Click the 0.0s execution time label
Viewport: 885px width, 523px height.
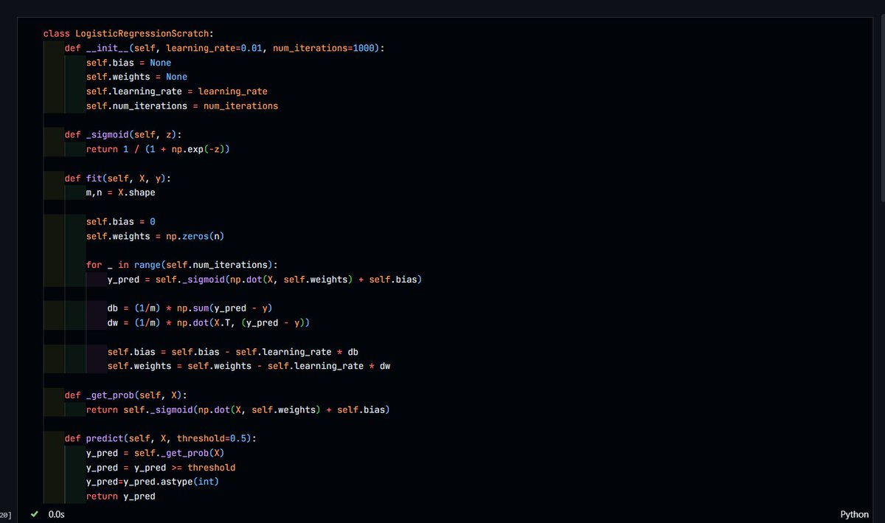(x=56, y=513)
